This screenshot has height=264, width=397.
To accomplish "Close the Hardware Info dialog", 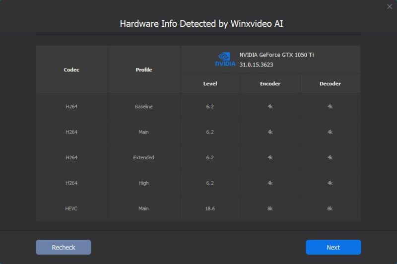I will pyautogui.click(x=390, y=6).
